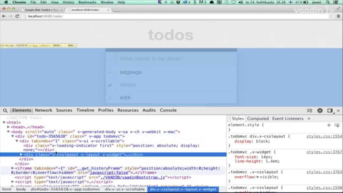Switch to the Google Web Toolkit browser tab

(x=42, y=10)
